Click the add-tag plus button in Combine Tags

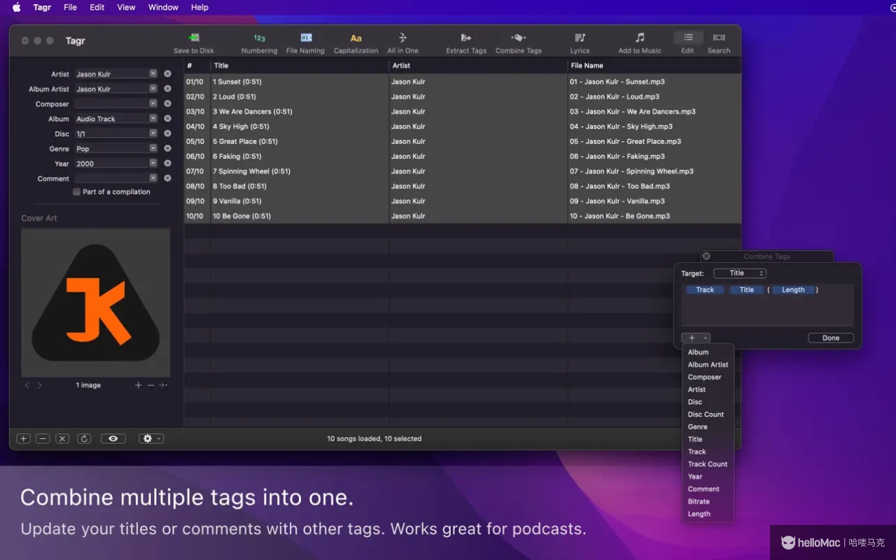click(x=696, y=338)
